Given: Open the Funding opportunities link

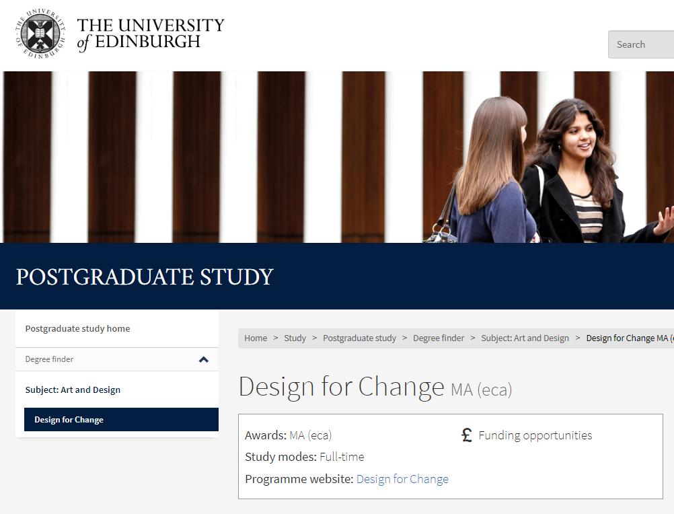Looking at the screenshot, I should pos(535,435).
